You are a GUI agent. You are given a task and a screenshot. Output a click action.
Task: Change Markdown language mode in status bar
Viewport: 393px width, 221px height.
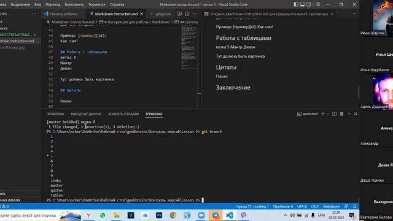point(332,206)
